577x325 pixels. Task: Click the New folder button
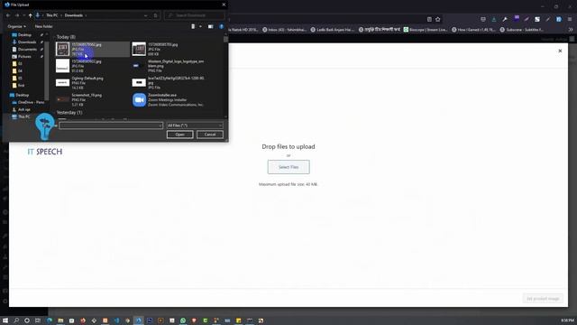coord(43,26)
